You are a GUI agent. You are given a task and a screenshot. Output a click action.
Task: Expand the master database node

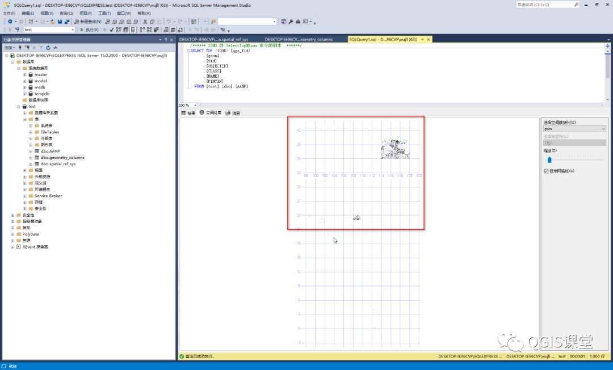point(24,75)
